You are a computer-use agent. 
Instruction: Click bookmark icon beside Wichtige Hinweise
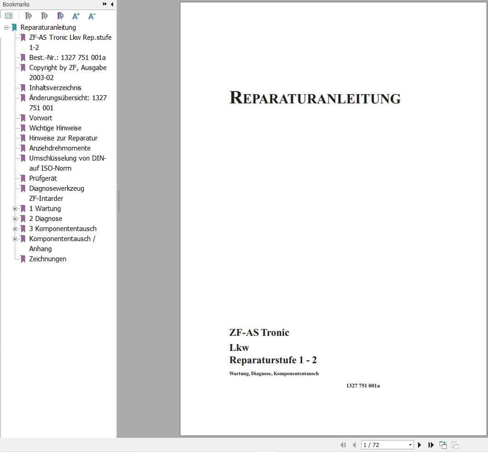click(23, 128)
